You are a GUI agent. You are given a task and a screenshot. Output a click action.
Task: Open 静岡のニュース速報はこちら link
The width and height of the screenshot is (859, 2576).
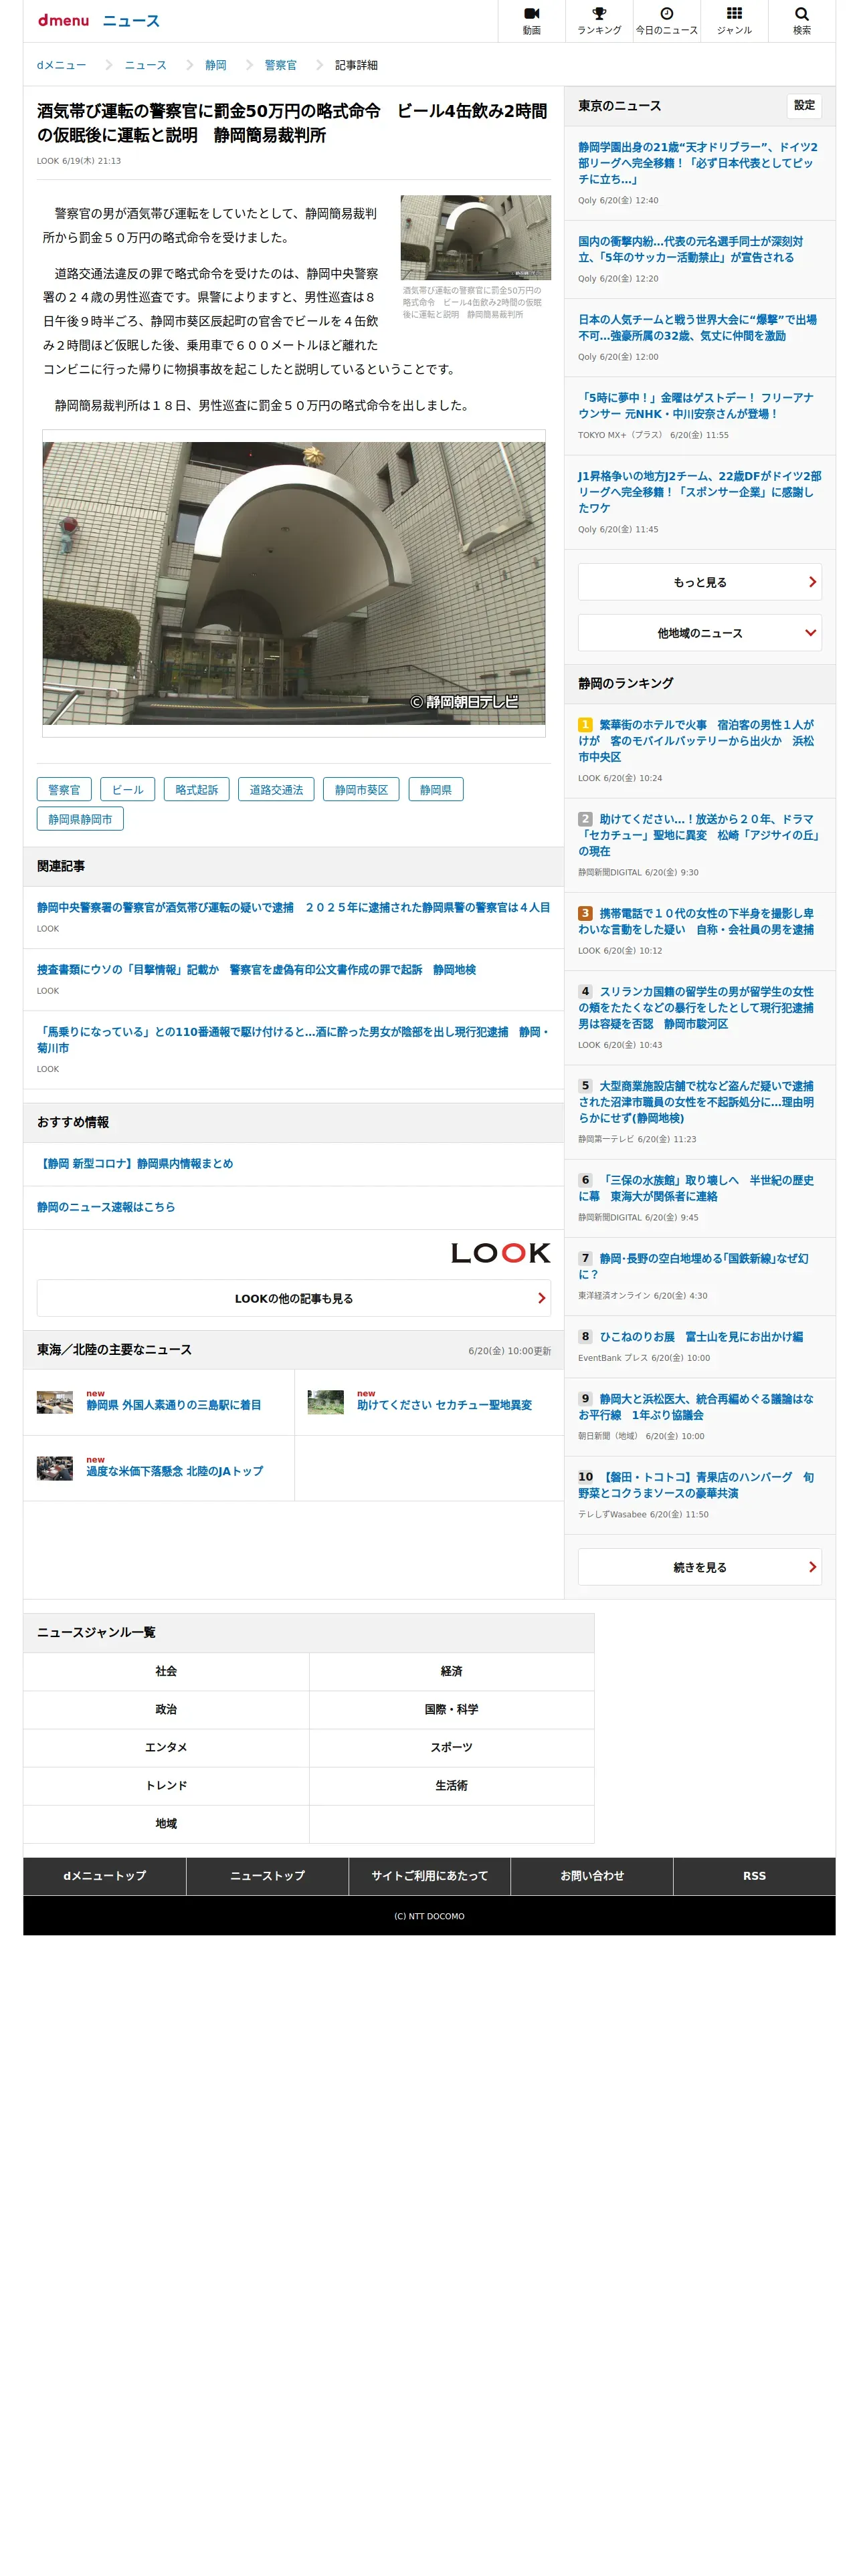coord(106,1207)
